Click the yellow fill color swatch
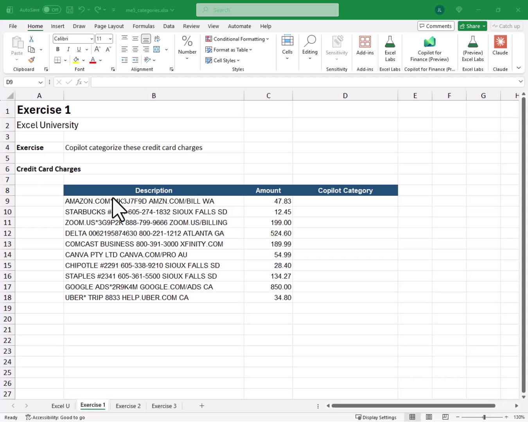528x422 pixels. click(x=76, y=60)
